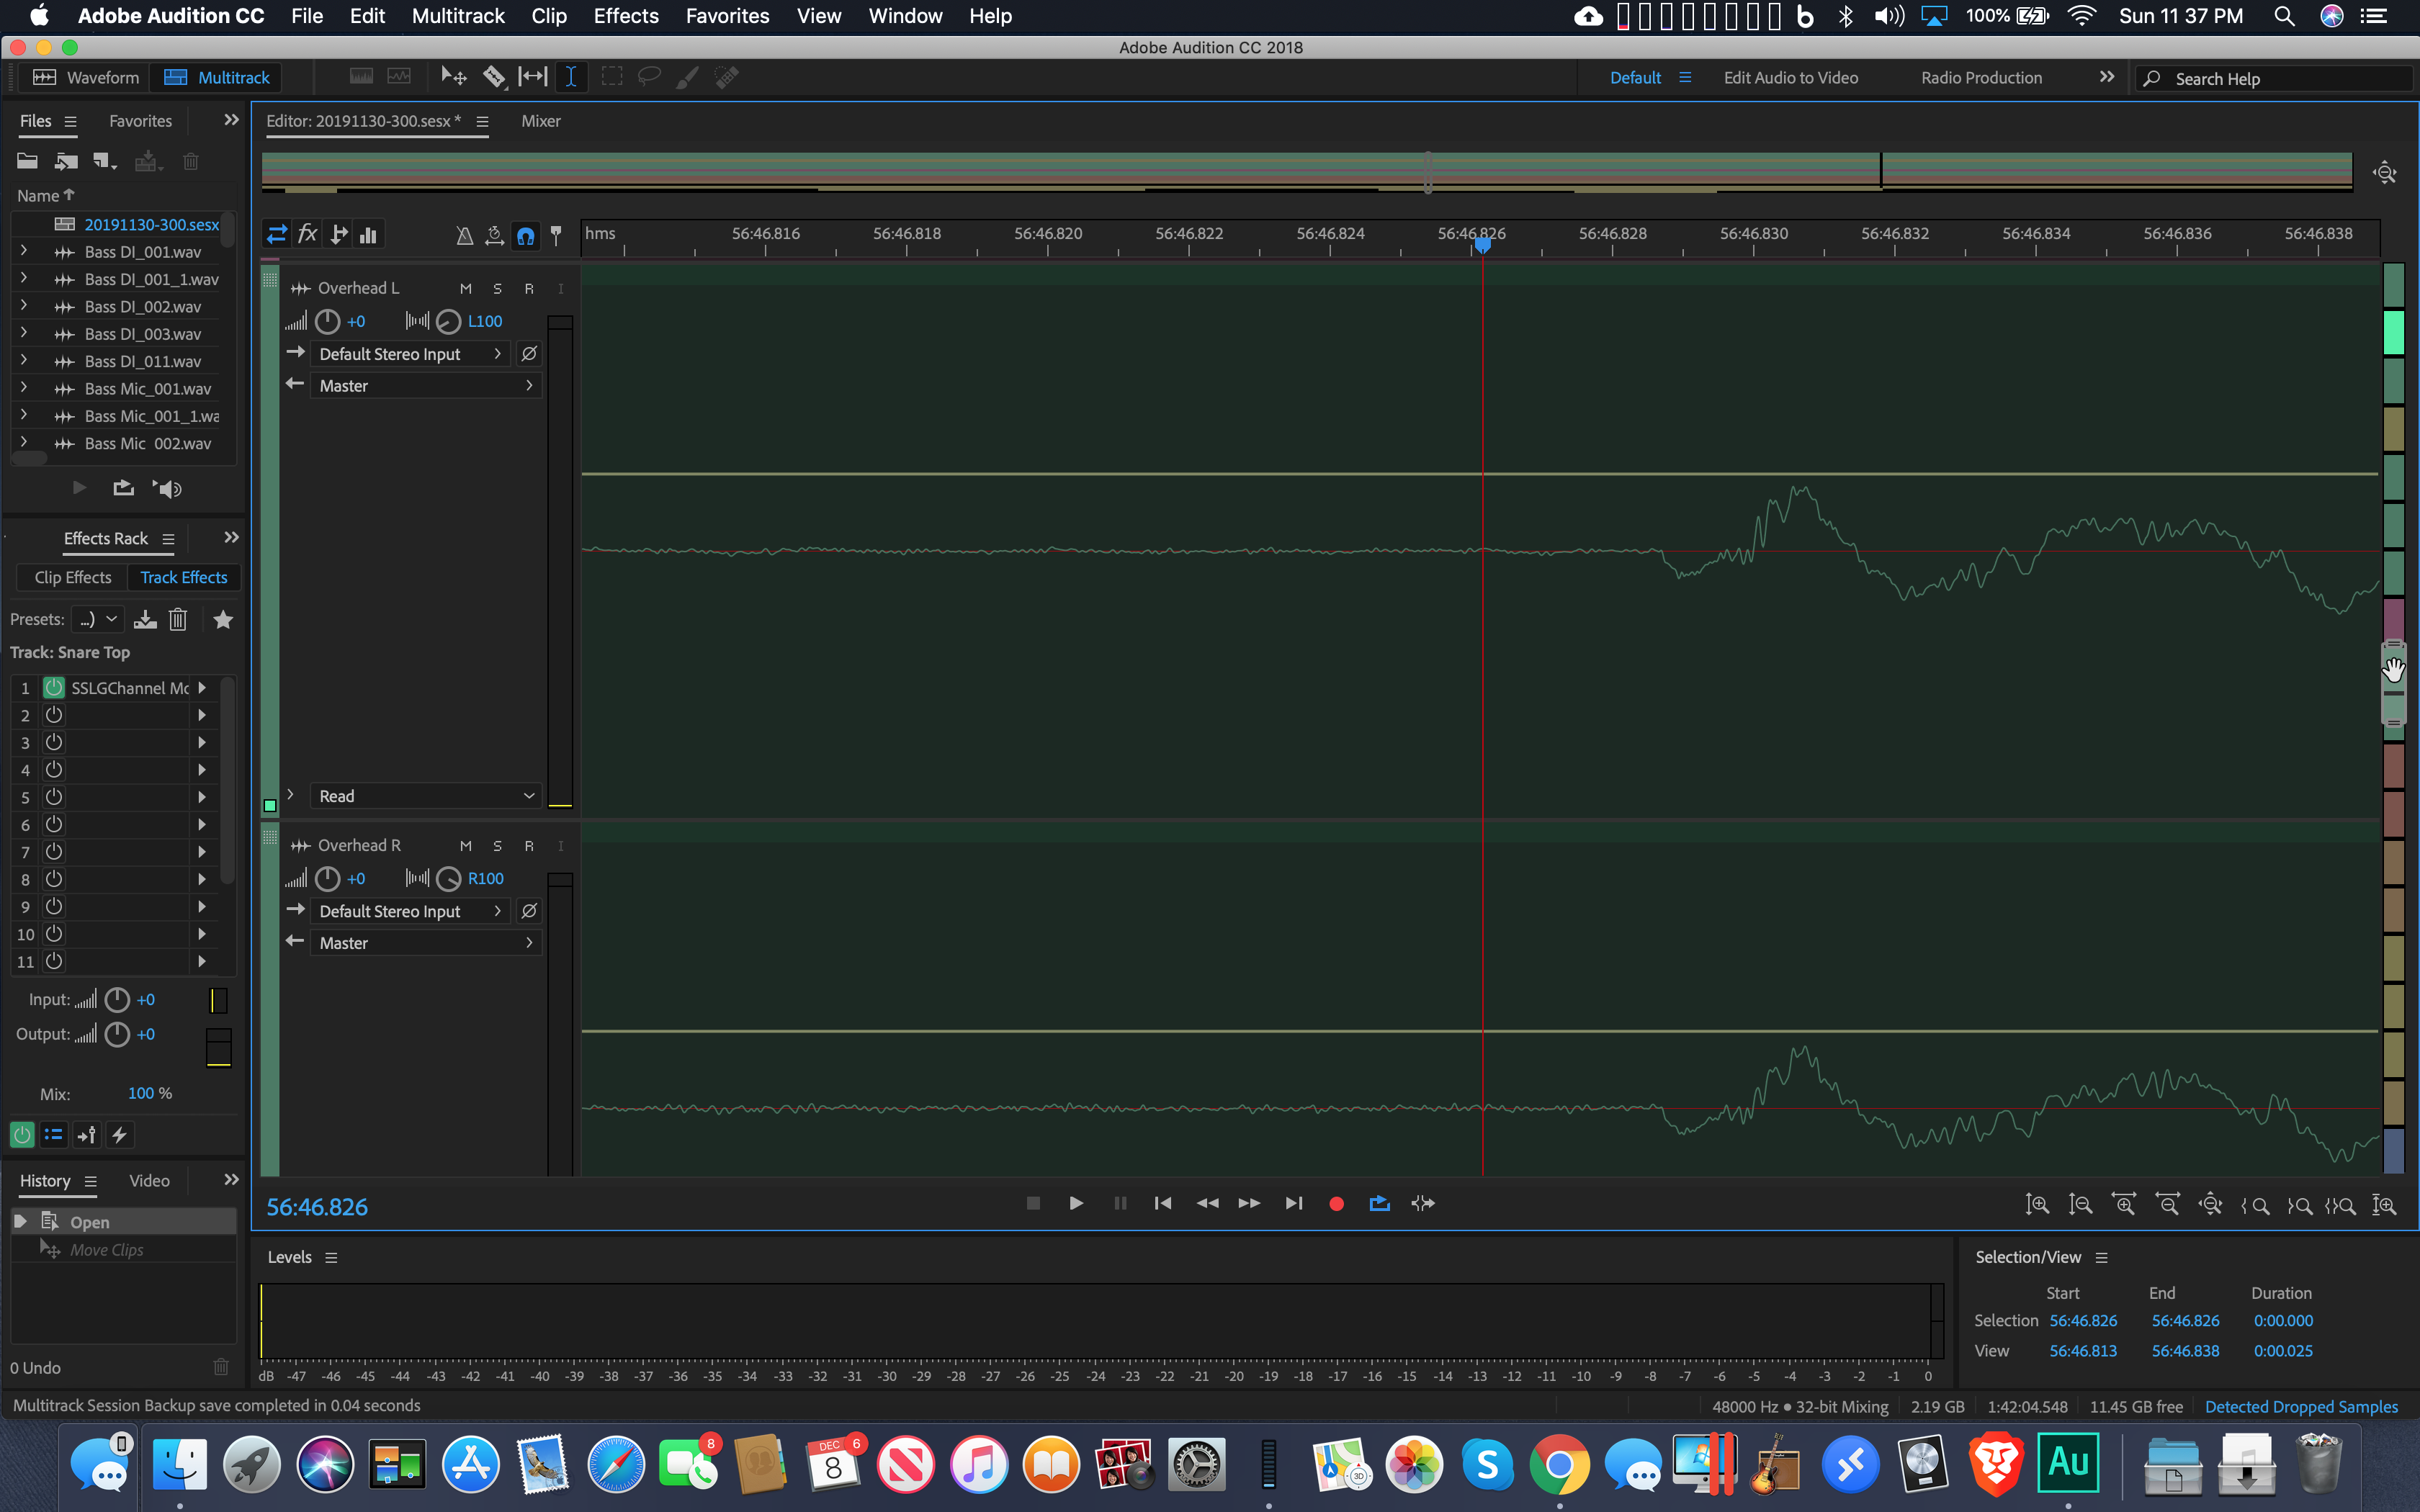The height and width of the screenshot is (1512, 2420).
Task: Select the Time Selection tool
Action: 570,77
